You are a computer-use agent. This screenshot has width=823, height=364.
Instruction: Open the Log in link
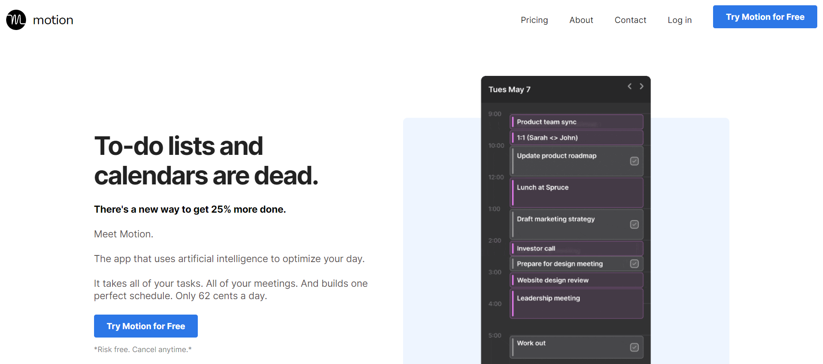click(x=680, y=20)
